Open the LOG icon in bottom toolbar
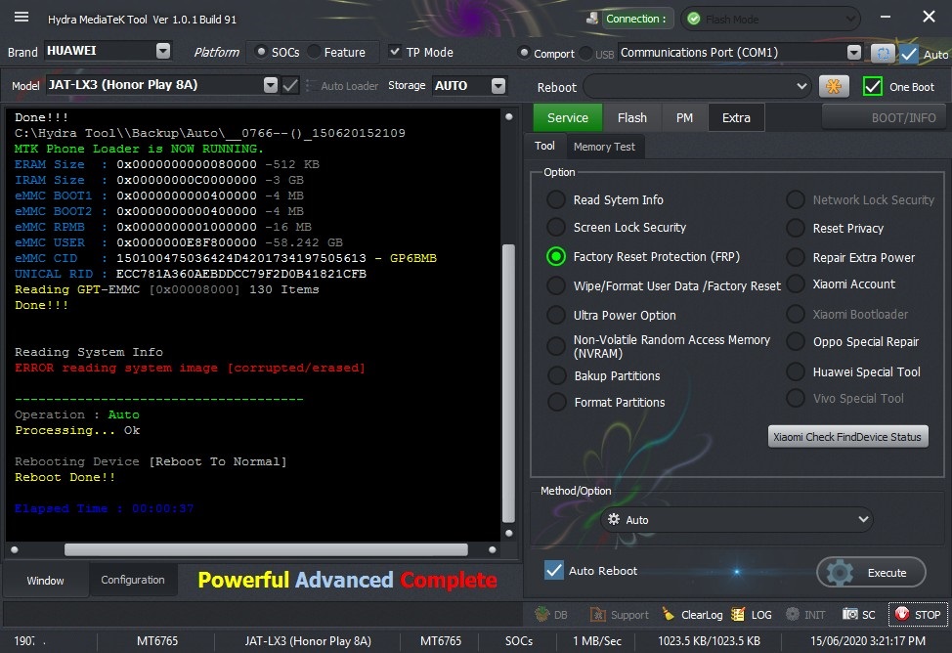The height and width of the screenshot is (653, 952). pyautogui.click(x=738, y=614)
